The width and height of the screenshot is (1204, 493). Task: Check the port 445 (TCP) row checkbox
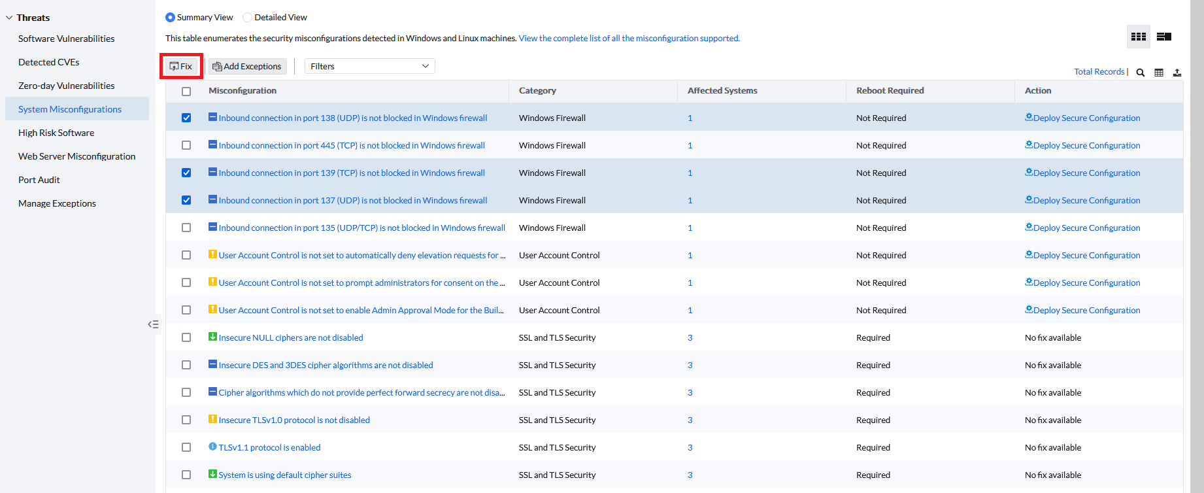(186, 145)
